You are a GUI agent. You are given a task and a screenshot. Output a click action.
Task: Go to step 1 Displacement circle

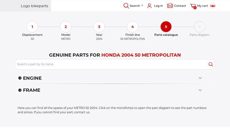(x=32, y=27)
